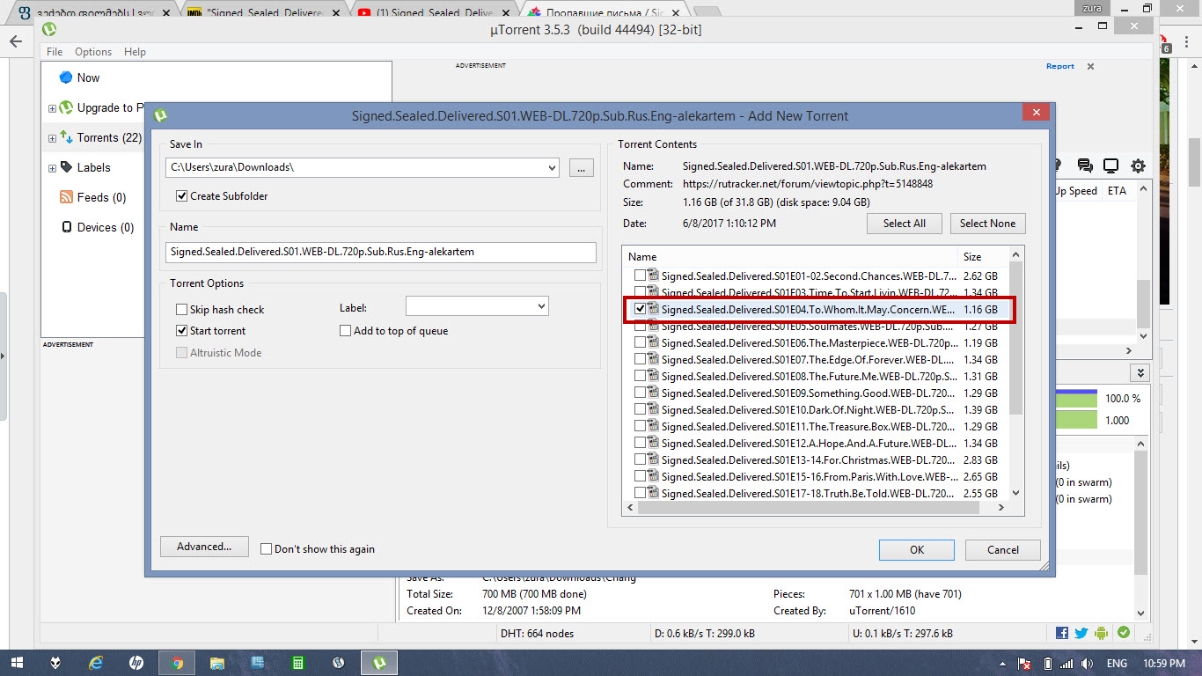
Task: Click the remote monitor icon in uTorrent toolbar
Action: [1111, 165]
